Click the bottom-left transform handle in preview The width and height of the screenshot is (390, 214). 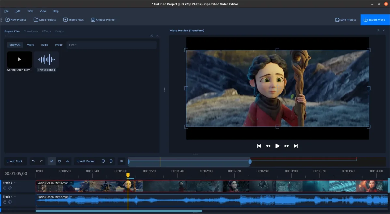point(186,126)
